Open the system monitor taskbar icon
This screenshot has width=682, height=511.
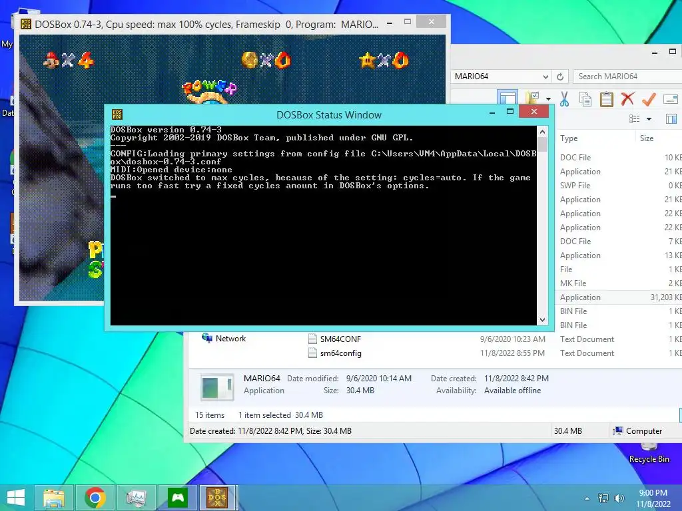click(136, 498)
